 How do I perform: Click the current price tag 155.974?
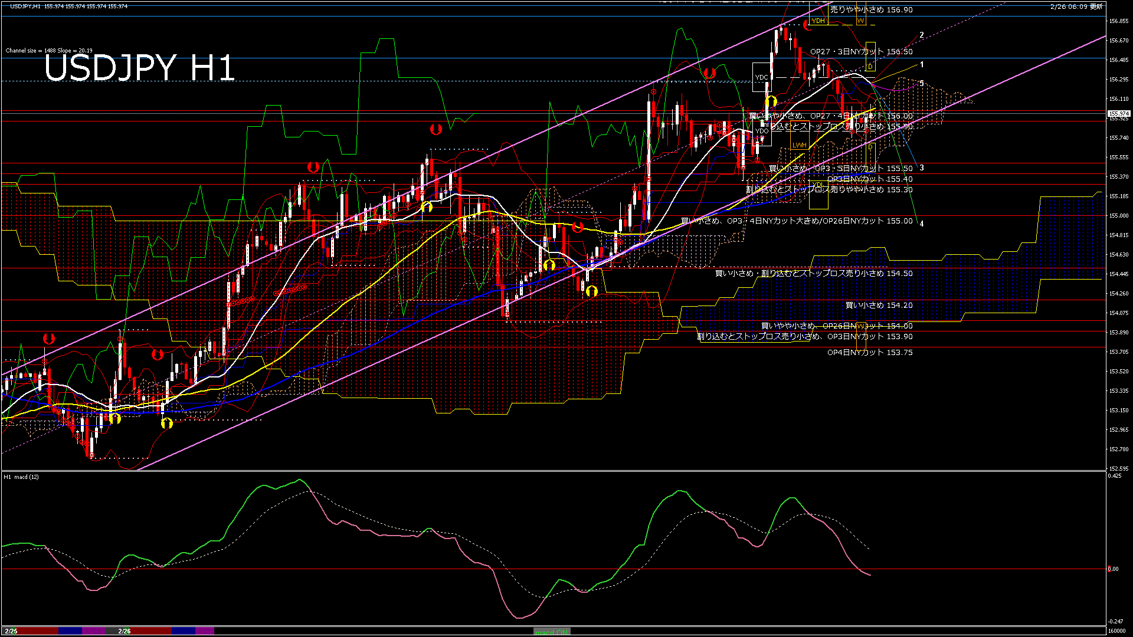(1119, 113)
